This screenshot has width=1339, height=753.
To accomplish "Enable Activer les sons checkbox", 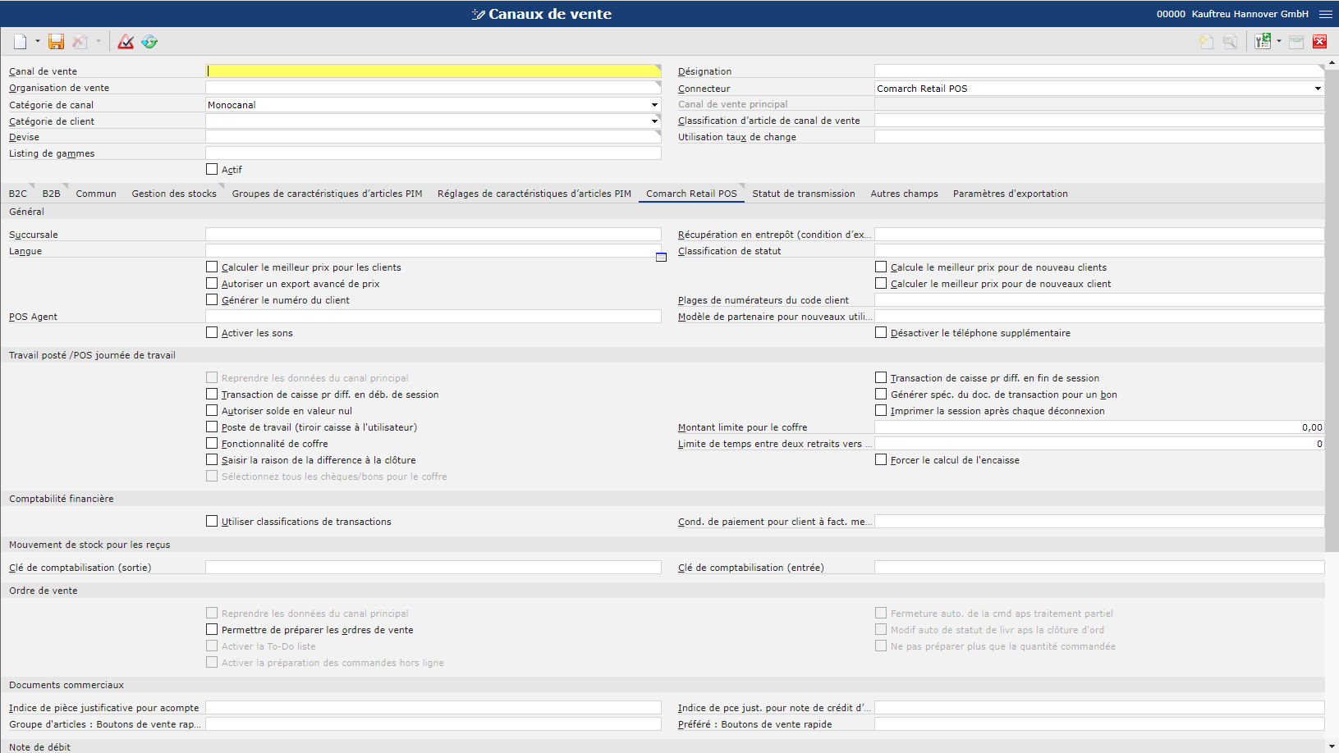I will pyautogui.click(x=212, y=332).
